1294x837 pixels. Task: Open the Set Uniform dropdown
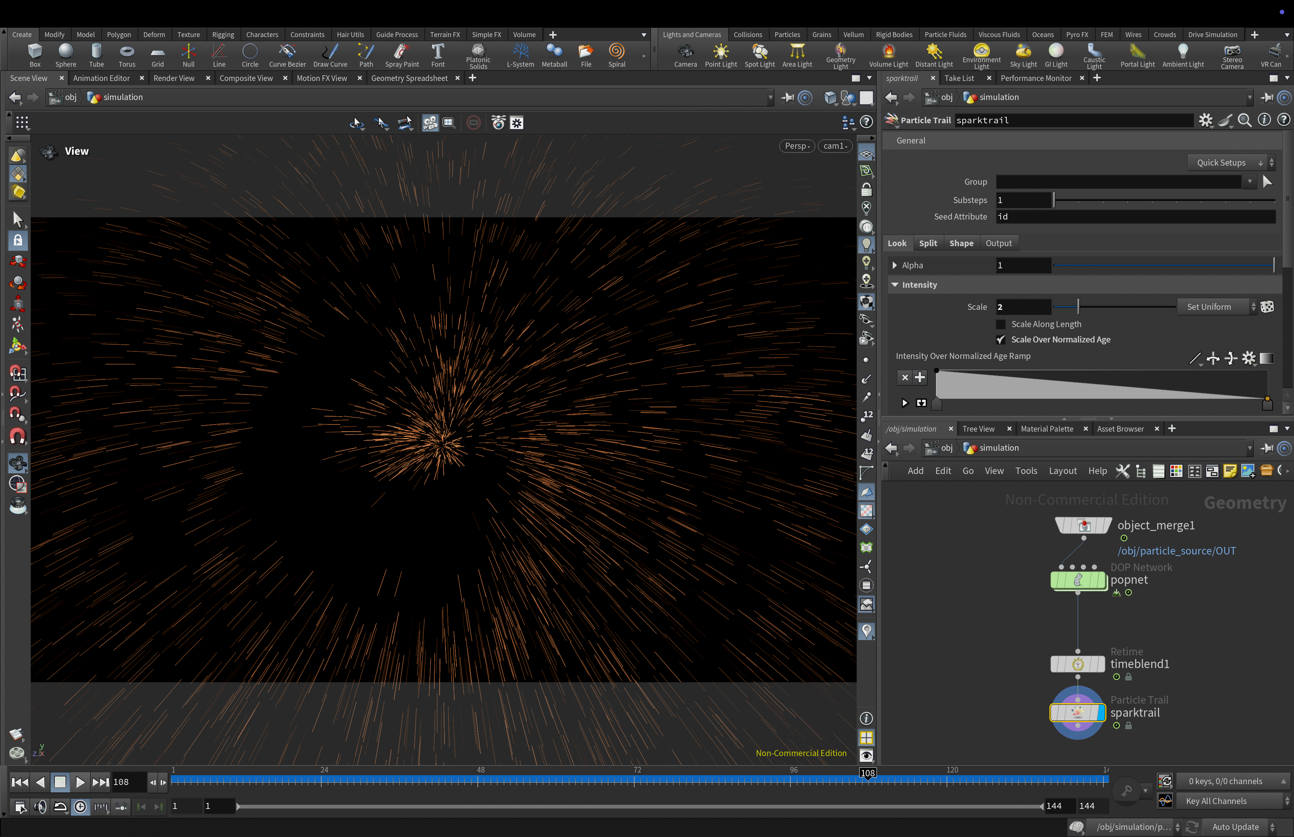[x=1216, y=307]
